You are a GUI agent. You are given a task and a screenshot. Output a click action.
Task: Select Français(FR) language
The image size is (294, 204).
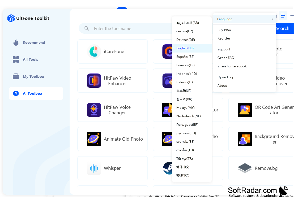pyautogui.click(x=192, y=65)
